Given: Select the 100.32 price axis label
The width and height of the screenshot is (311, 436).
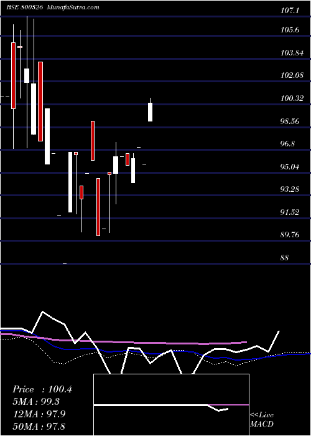Looking at the screenshot, I should (292, 98).
